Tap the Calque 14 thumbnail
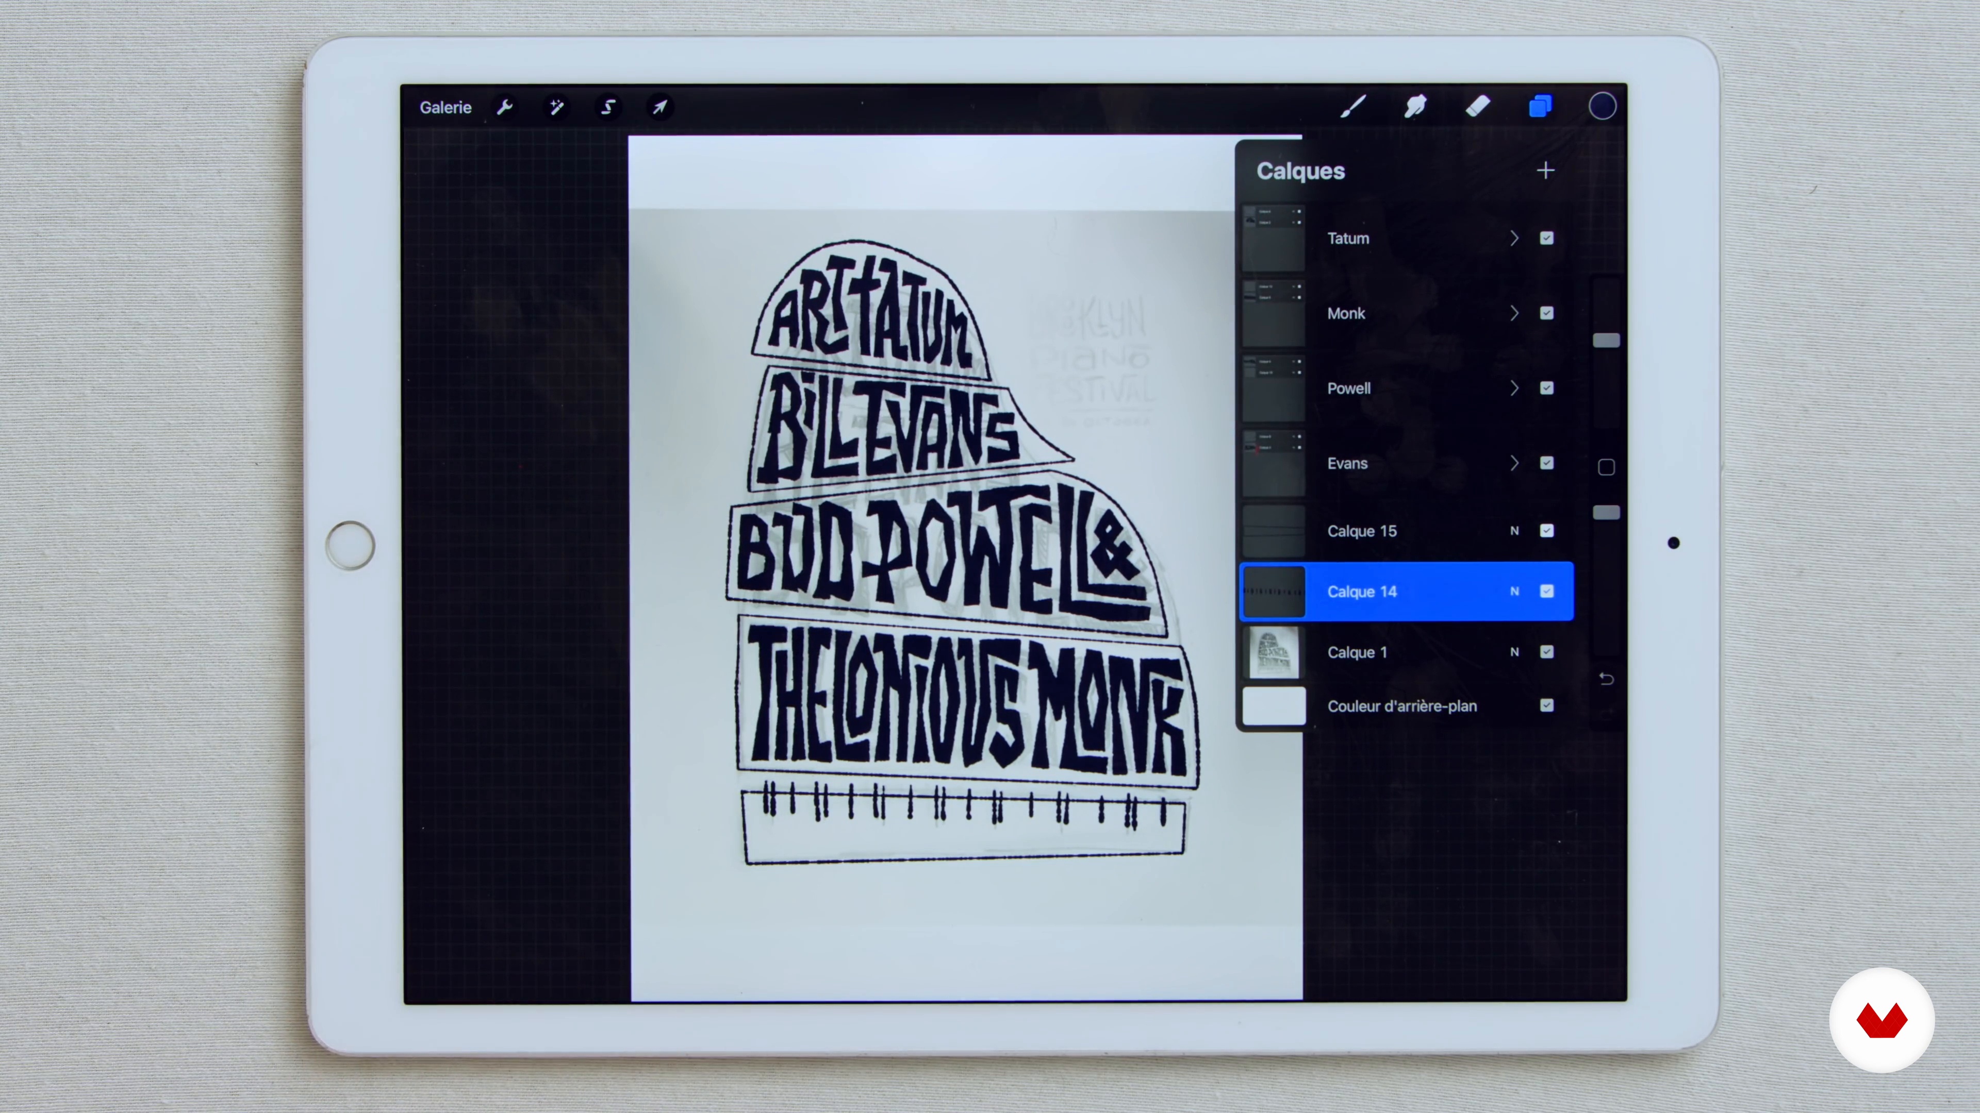This screenshot has height=1113, width=1980. coord(1274,592)
